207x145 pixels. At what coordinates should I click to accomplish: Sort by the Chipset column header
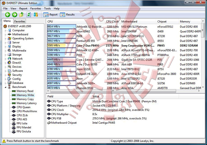pyautogui.click(x=168, y=21)
